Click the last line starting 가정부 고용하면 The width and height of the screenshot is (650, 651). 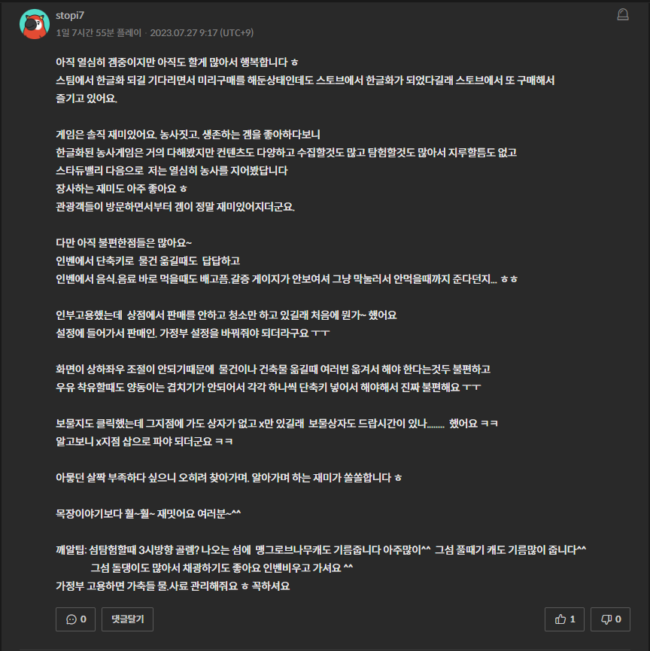click(173, 586)
